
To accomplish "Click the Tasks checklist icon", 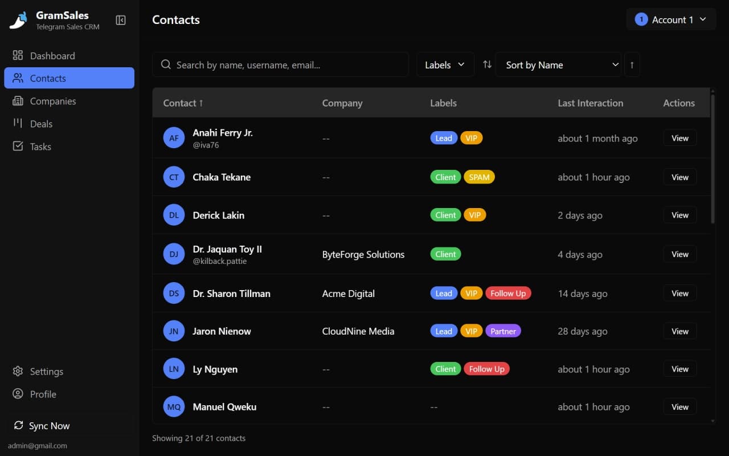I will pos(18,146).
